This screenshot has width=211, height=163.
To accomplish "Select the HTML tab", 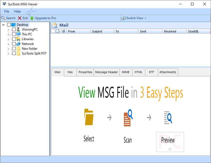I will [x=138, y=72].
